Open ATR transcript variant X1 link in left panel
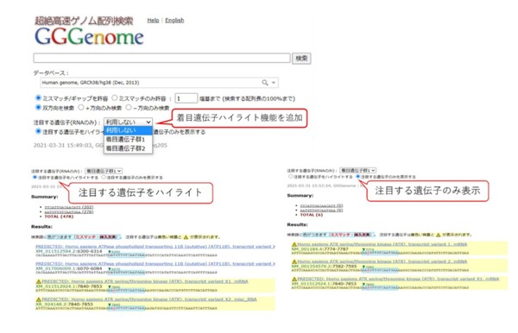518x333 pixels. [145, 281]
